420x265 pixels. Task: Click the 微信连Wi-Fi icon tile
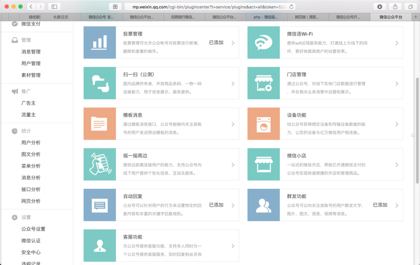pos(264,43)
